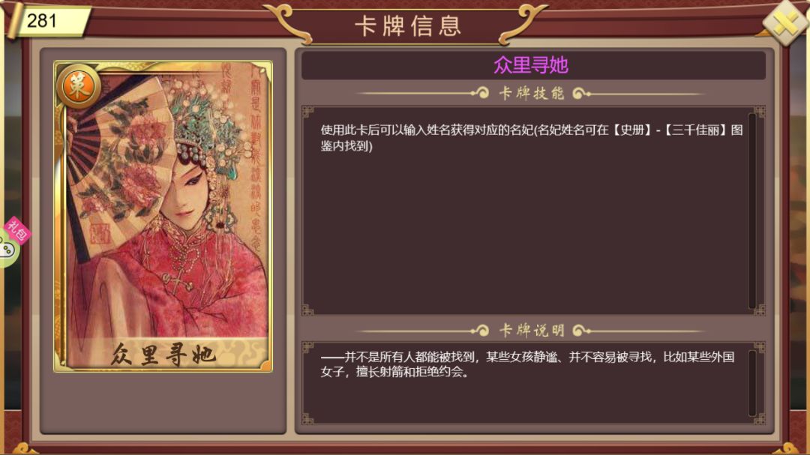
Task: Click the pink 礼包 gift pack tag
Action: [17, 230]
